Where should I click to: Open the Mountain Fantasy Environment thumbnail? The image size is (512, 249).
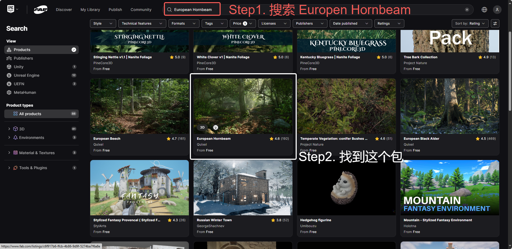tap(450, 188)
